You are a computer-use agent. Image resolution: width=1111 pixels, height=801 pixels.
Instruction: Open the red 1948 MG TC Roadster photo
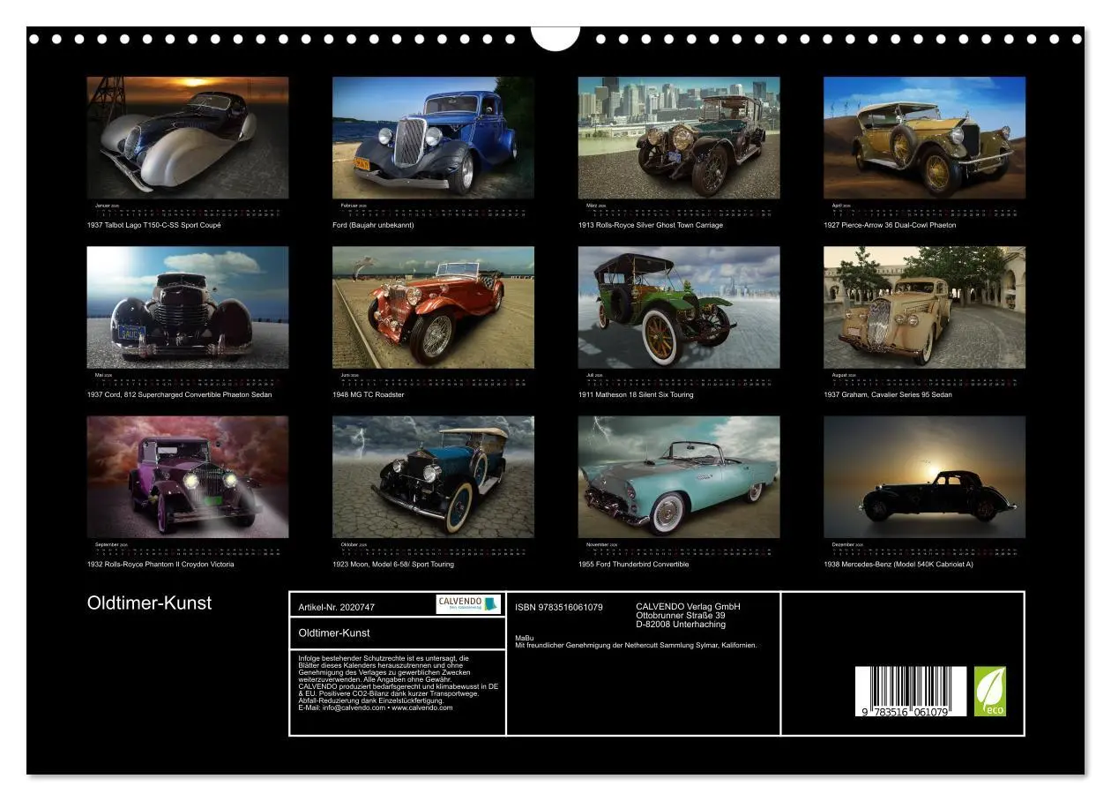(433, 307)
